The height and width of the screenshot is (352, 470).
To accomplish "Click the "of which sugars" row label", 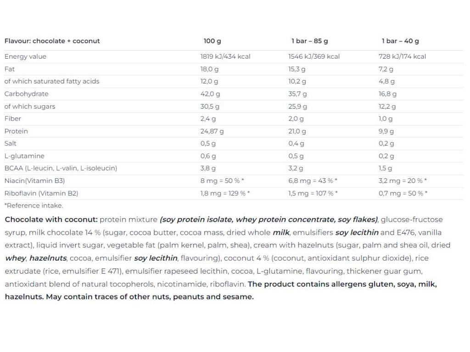I will (29, 106).
